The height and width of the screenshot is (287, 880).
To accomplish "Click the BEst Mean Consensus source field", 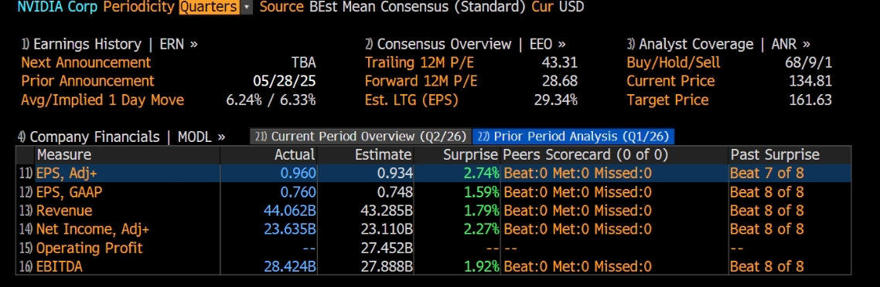I will coord(418,7).
